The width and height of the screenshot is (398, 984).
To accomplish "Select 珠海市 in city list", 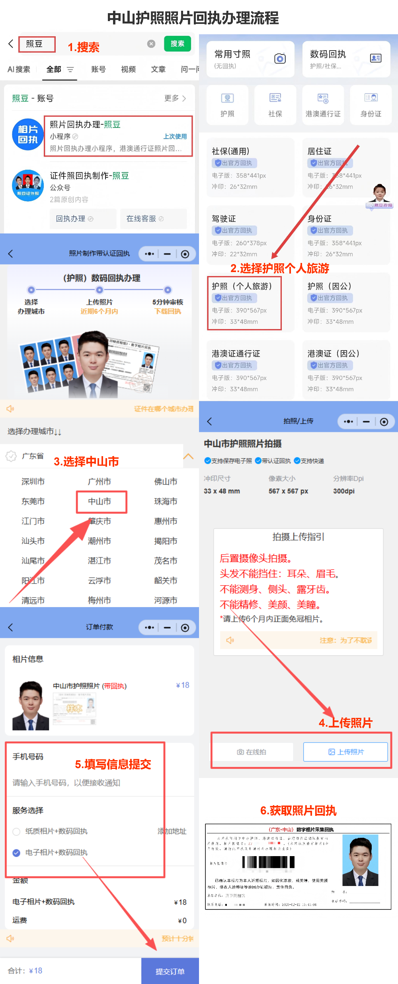I will [x=166, y=502].
